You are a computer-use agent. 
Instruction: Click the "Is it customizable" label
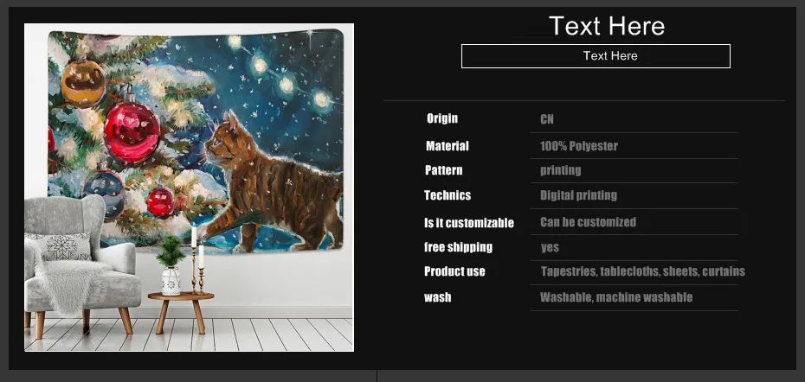click(469, 223)
